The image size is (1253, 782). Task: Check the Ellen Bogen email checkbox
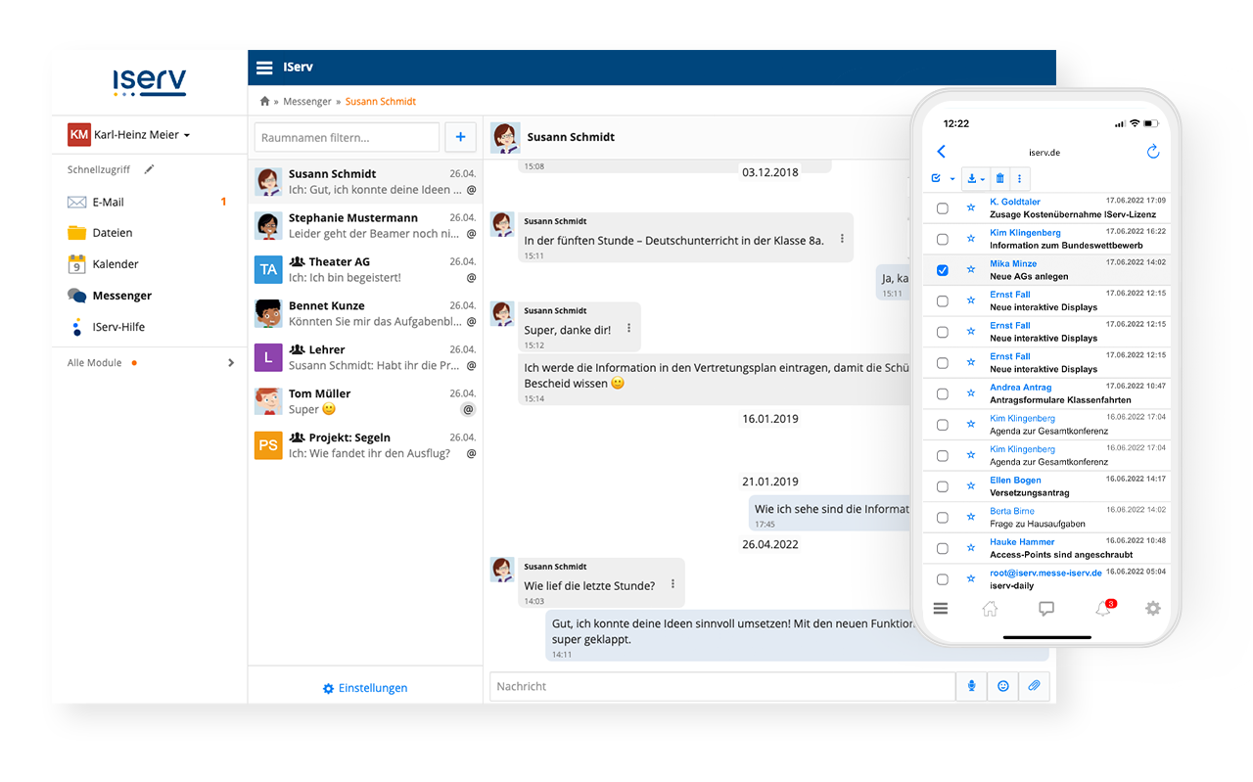pyautogui.click(x=943, y=486)
